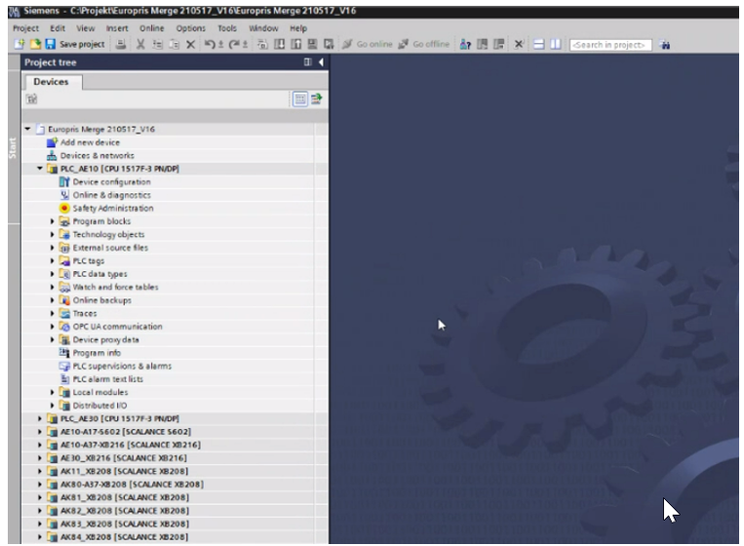Image resolution: width=744 pixels, height=546 pixels.
Task: Open Devices & networks
Action: tap(97, 156)
